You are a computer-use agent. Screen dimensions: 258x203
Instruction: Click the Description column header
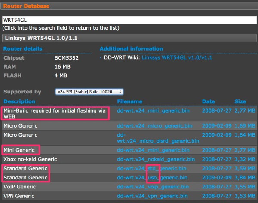(x=19, y=101)
